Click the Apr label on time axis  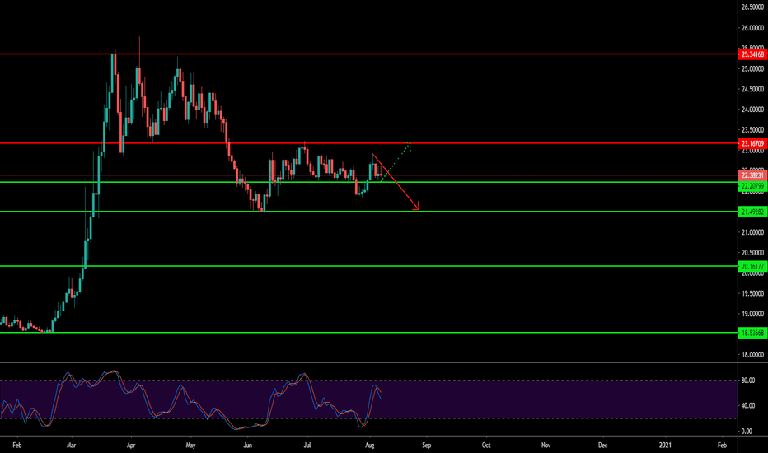(131, 445)
